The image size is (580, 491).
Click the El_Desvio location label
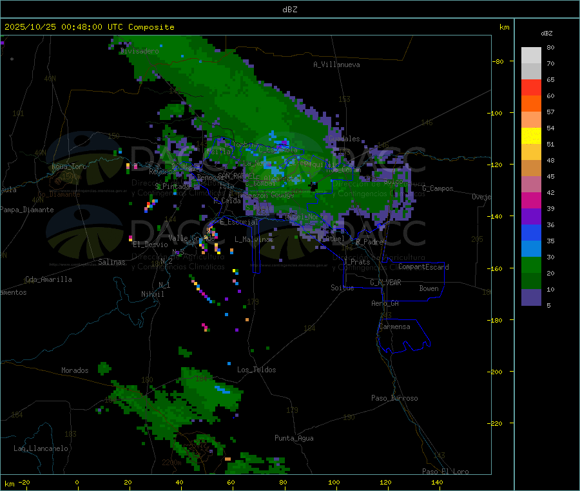coord(151,245)
